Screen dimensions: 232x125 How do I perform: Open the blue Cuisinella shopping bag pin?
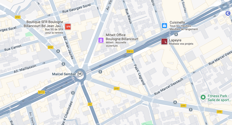[x=164, y=26]
